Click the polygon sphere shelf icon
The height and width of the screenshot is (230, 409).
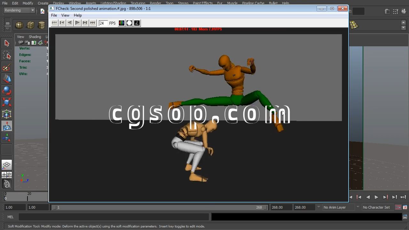19,25
